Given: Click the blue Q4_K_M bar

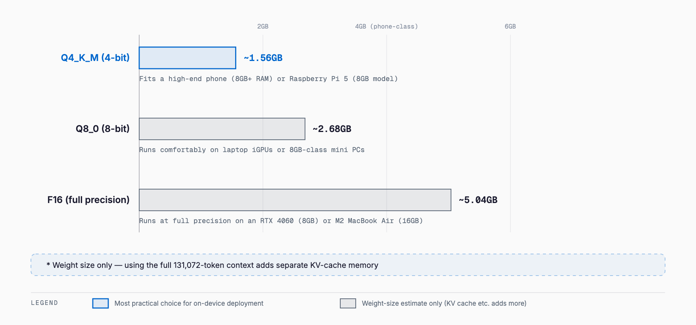Looking at the screenshot, I should tap(188, 58).
